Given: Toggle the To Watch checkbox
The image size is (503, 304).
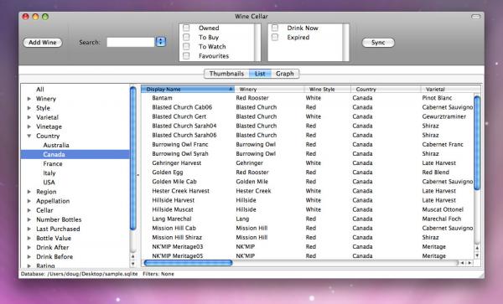Looking at the screenshot, I should [x=186, y=46].
